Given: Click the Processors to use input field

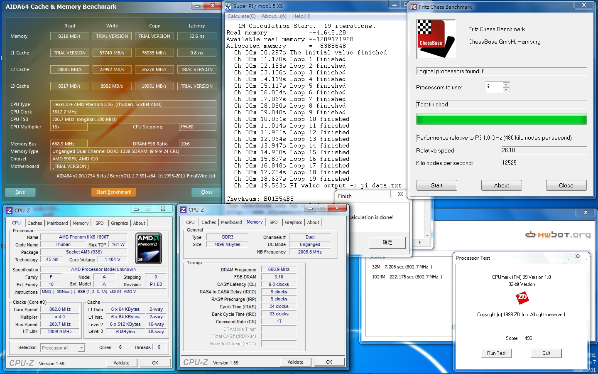Looking at the screenshot, I should point(494,87).
